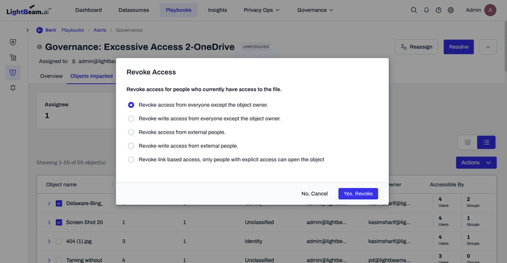Image resolution: width=507 pixels, height=263 pixels.
Task: Click the Back arrow icon
Action: click(39, 30)
